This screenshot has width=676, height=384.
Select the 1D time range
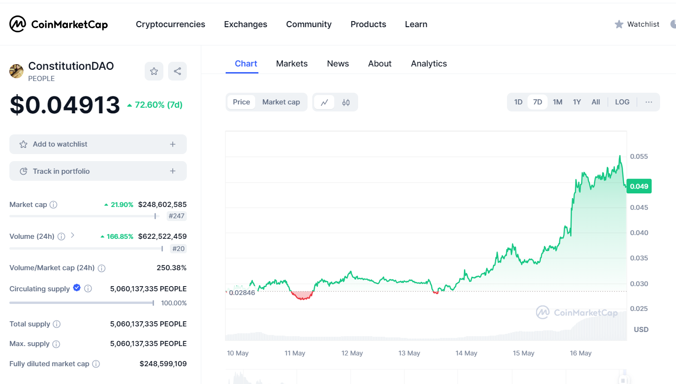[x=518, y=102]
